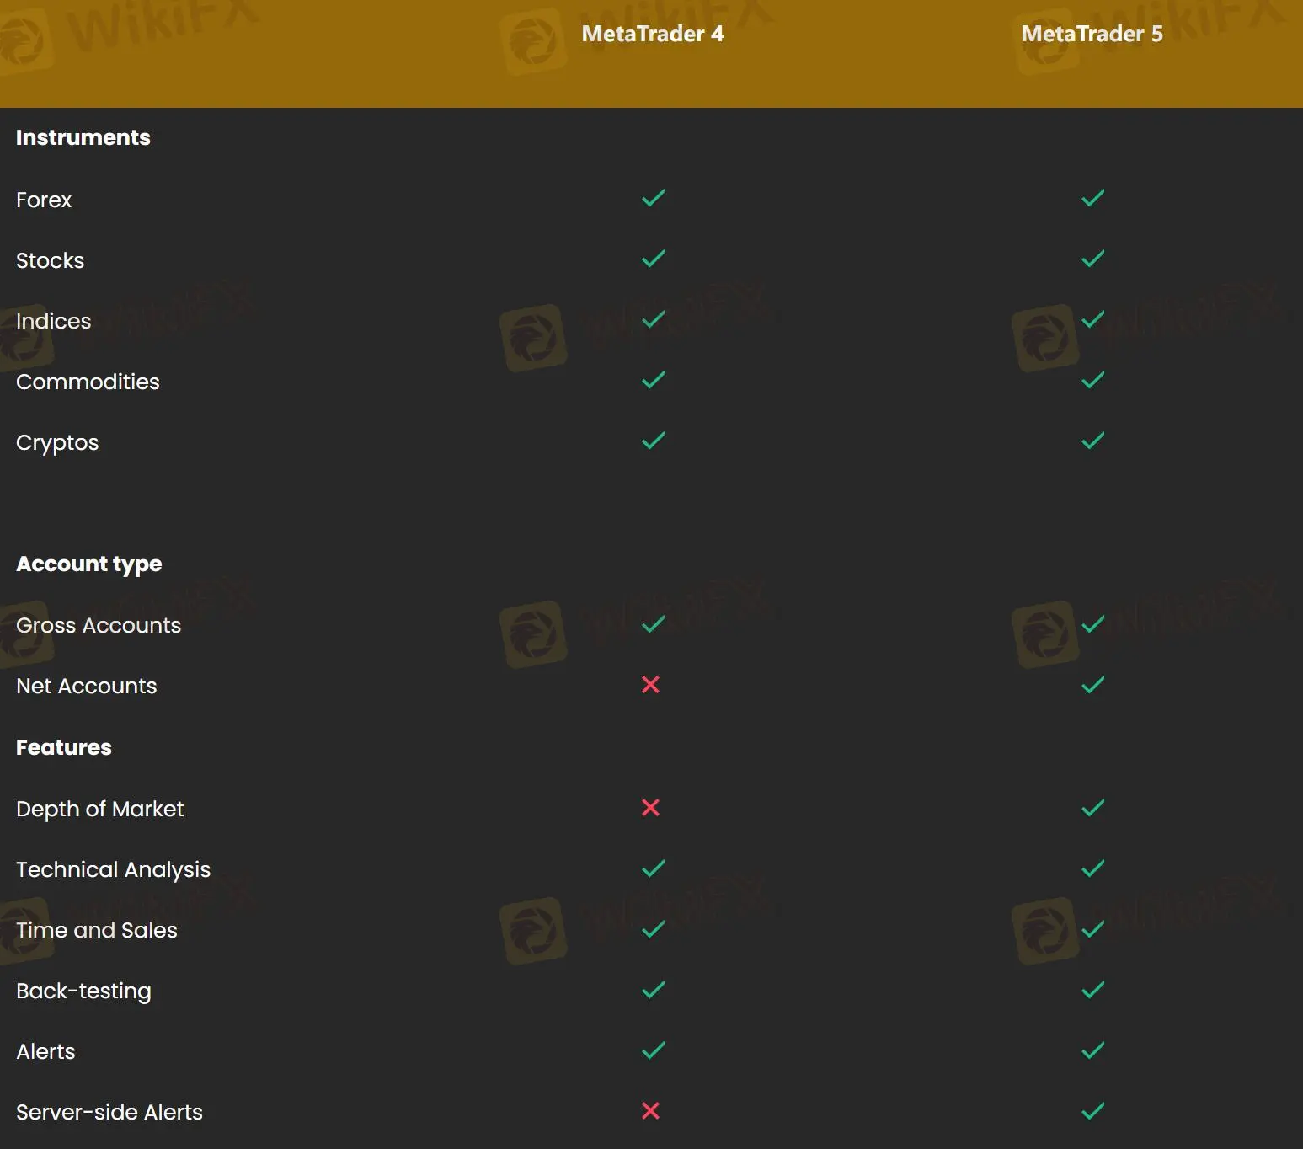
Task: Click MetaTrader 5 Depth of Market checkmark
Action: [1092, 808]
